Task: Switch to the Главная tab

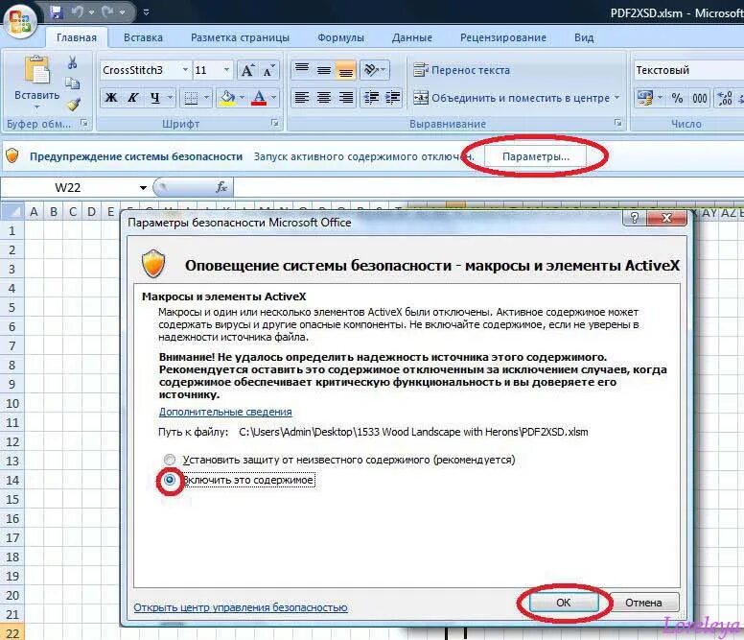Action: click(77, 37)
